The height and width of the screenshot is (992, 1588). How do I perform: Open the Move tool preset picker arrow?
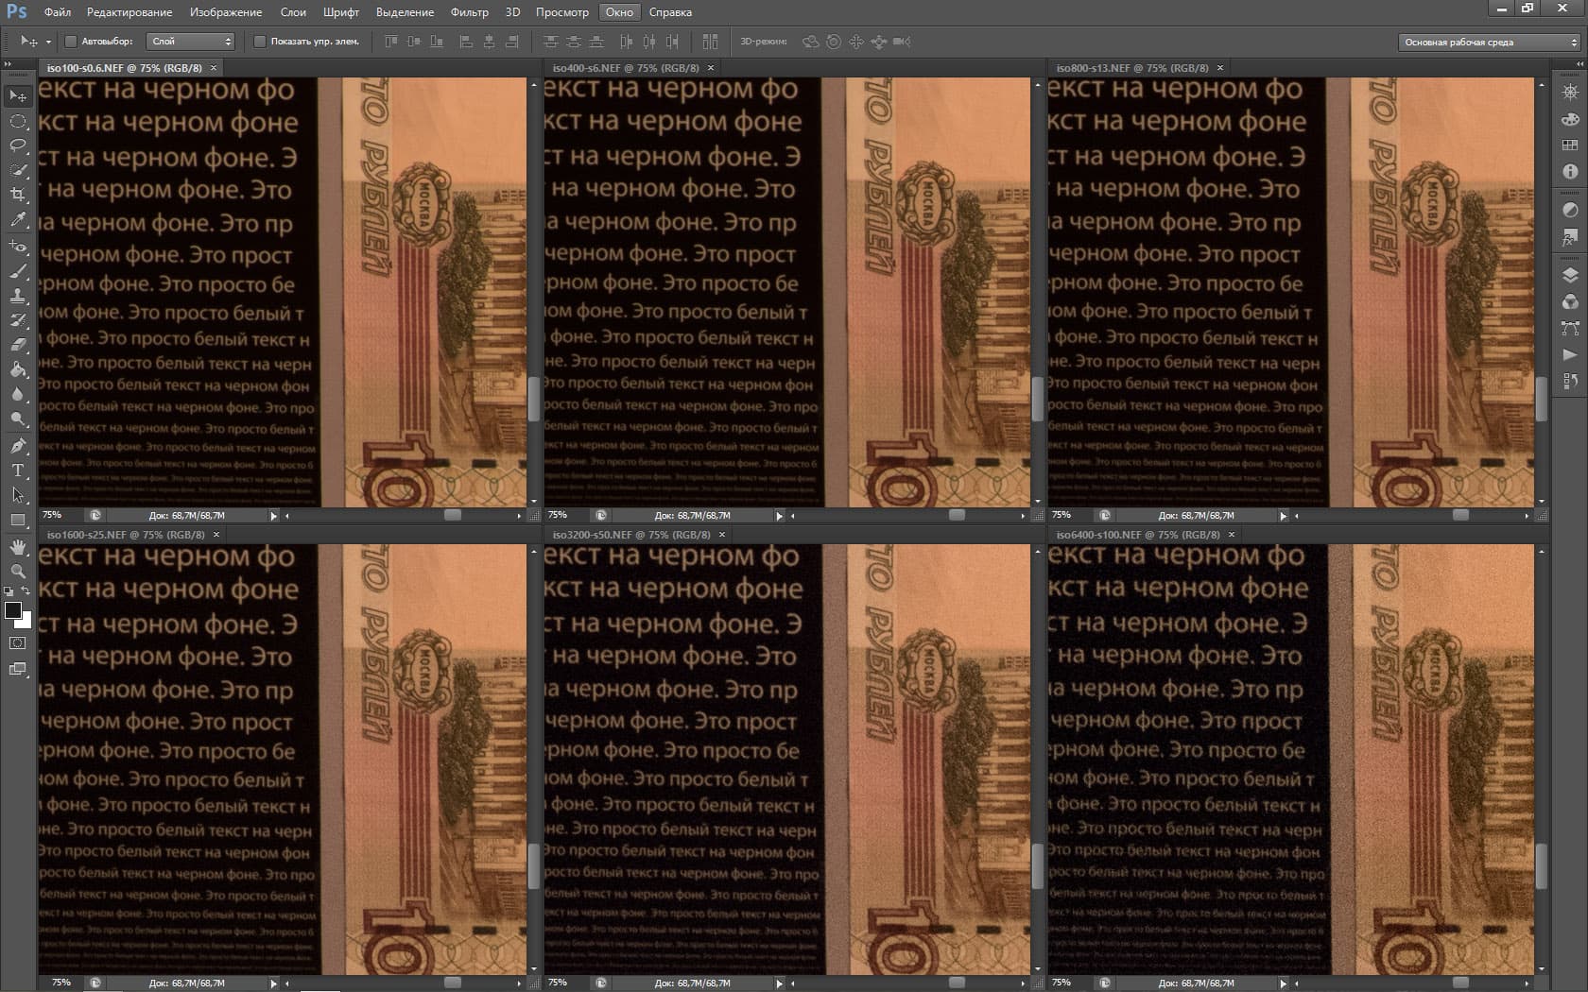click(x=48, y=43)
